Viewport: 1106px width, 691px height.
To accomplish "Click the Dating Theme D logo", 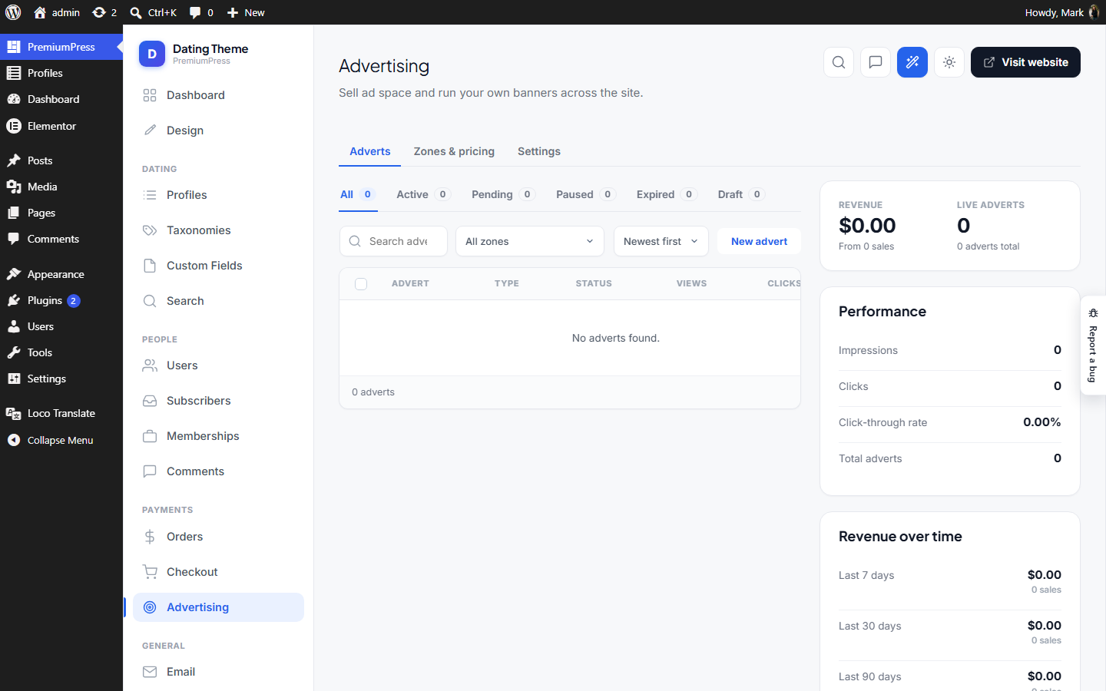I will (x=152, y=54).
